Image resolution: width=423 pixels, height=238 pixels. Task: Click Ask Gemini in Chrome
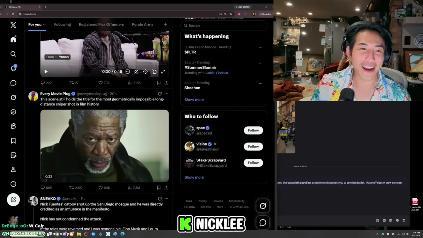pos(242,7)
